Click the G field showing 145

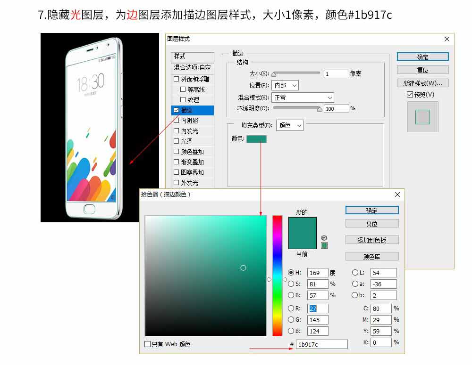(x=318, y=320)
